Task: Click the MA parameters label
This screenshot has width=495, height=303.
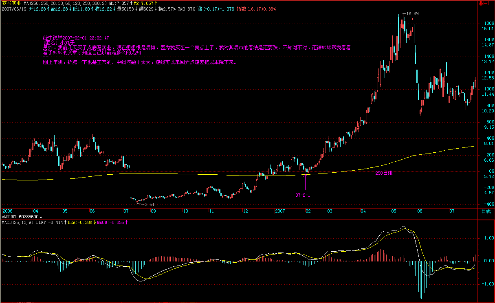Action: tap(65, 3)
